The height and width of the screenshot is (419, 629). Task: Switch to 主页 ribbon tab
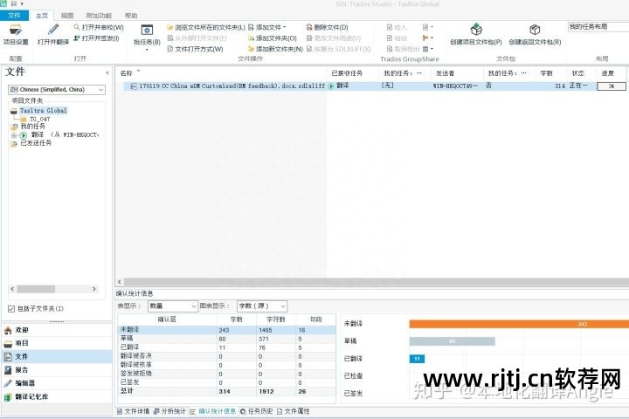point(42,16)
